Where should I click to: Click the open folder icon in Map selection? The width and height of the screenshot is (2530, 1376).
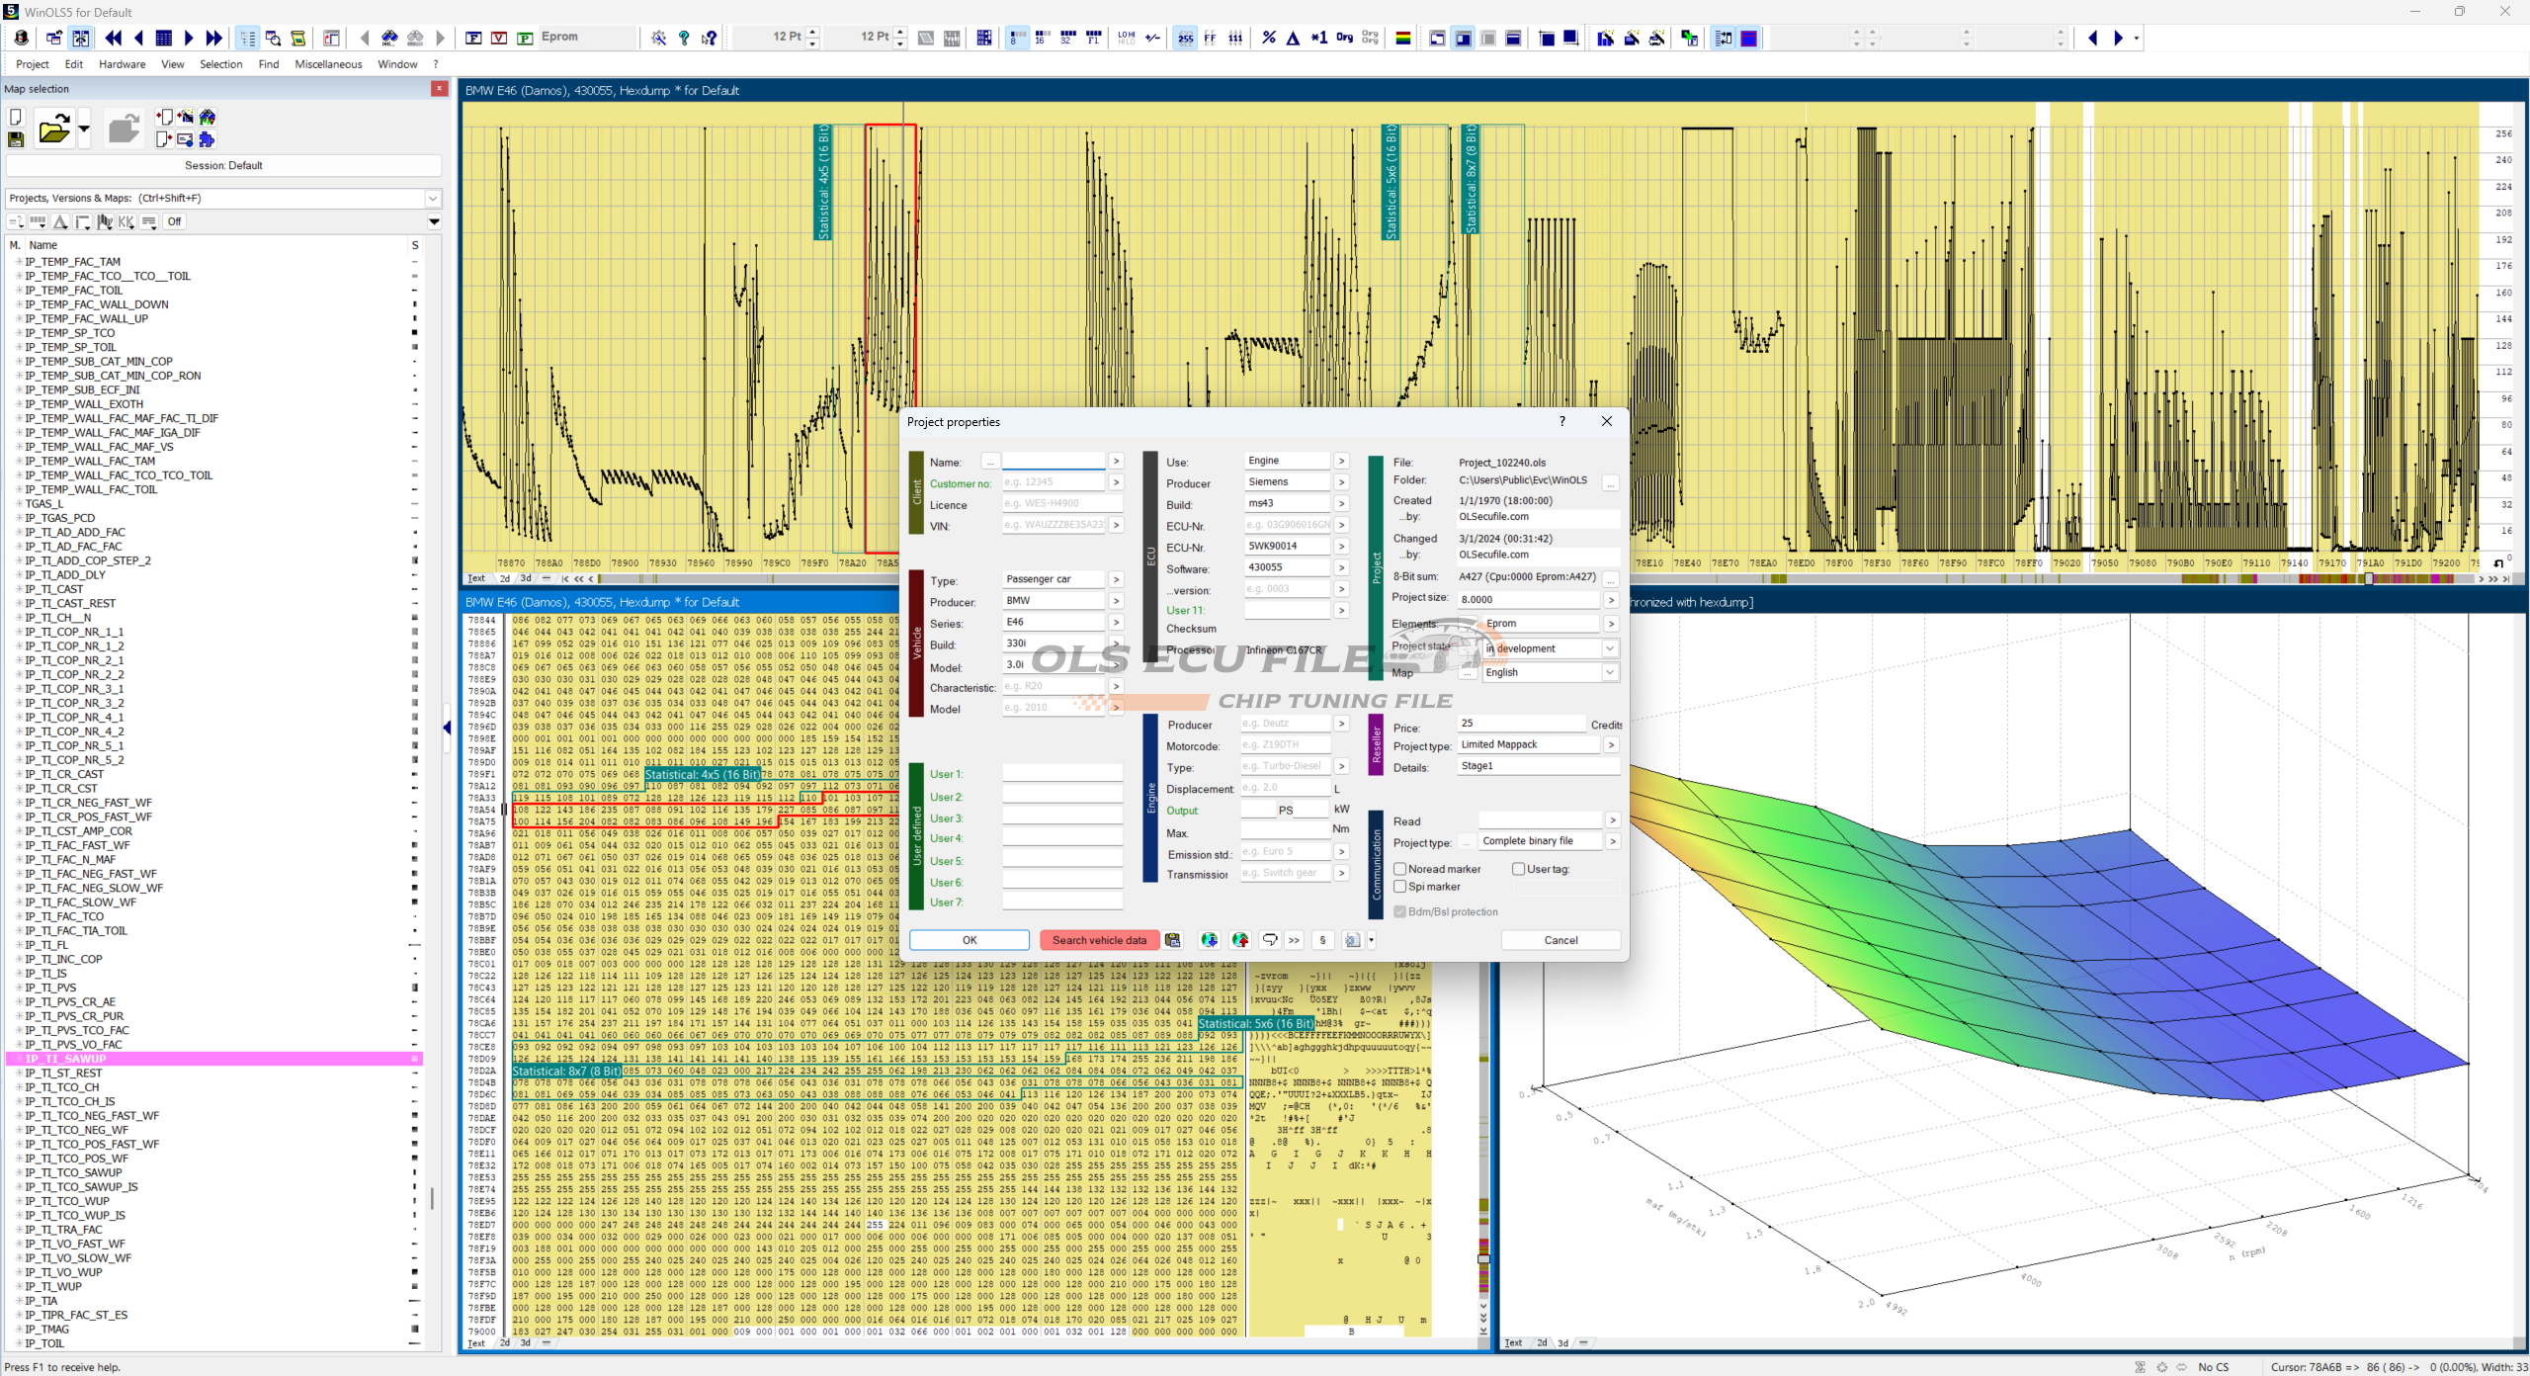point(53,129)
